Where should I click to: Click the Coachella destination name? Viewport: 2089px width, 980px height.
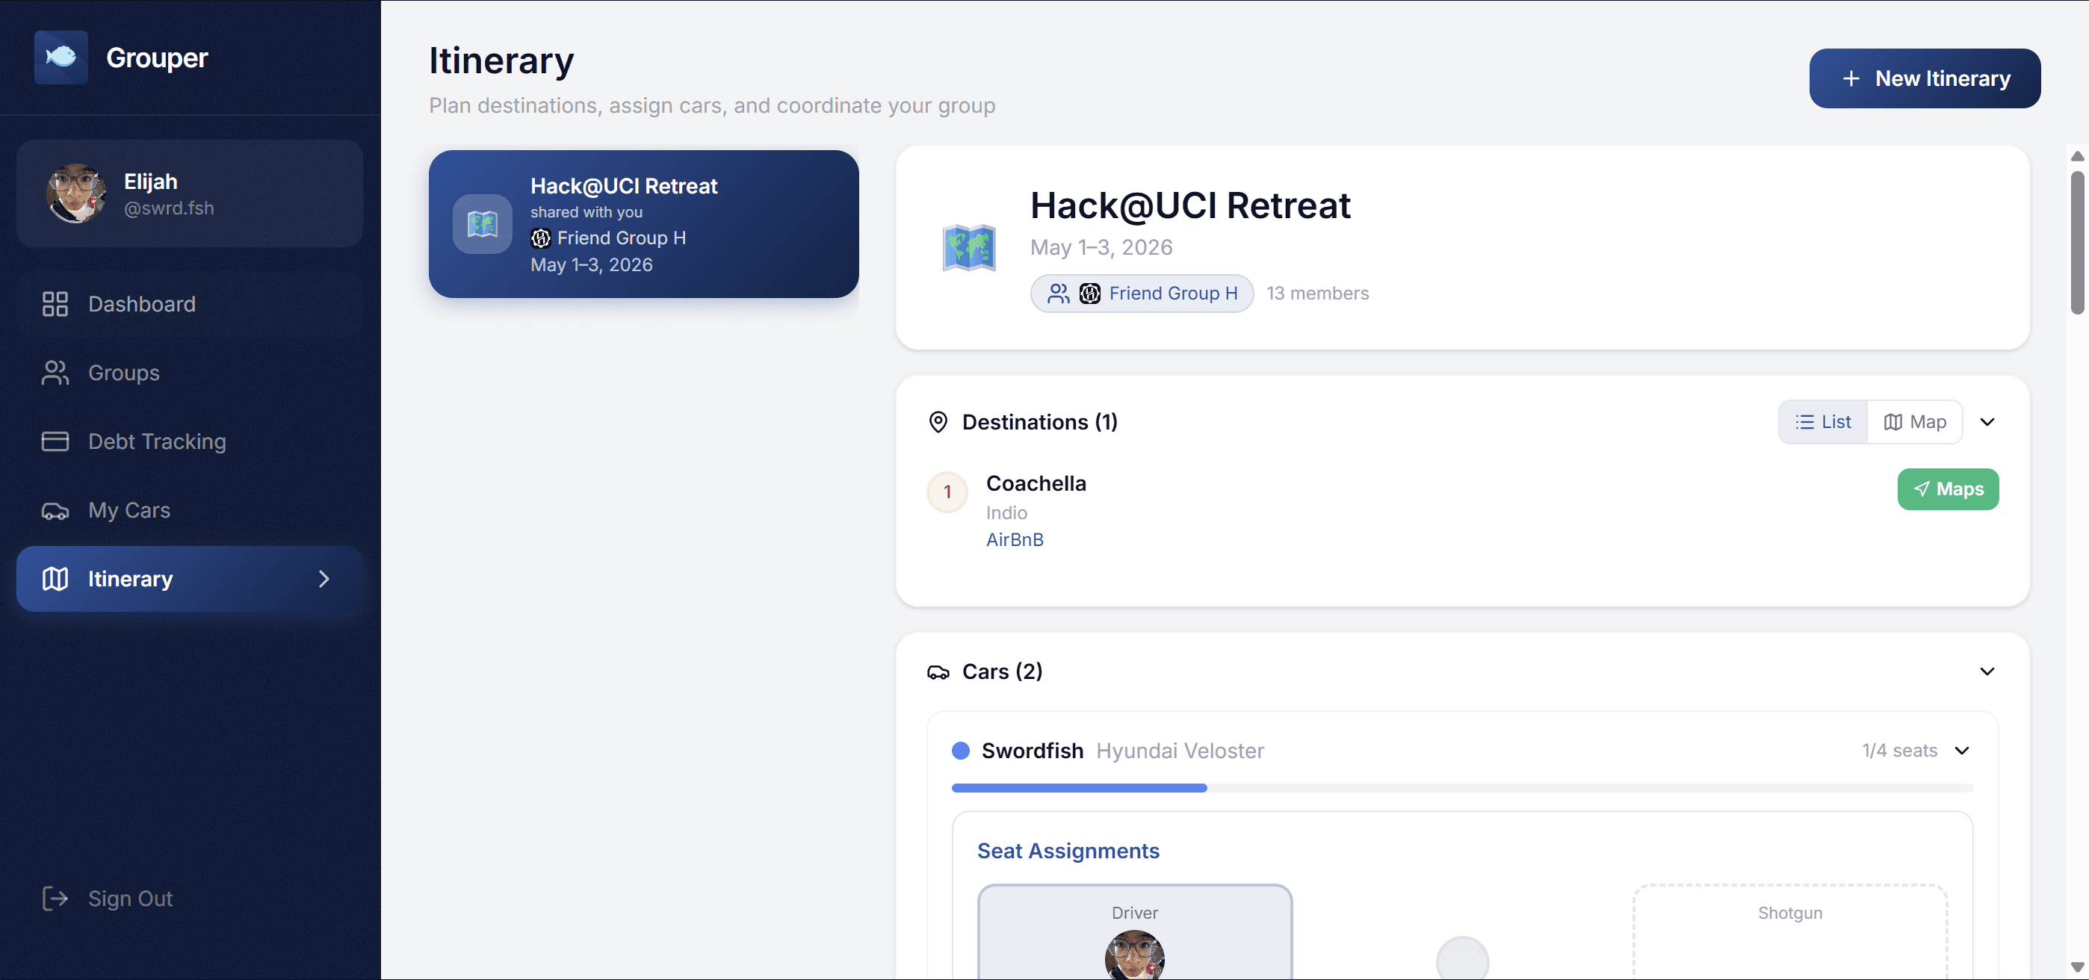point(1036,483)
